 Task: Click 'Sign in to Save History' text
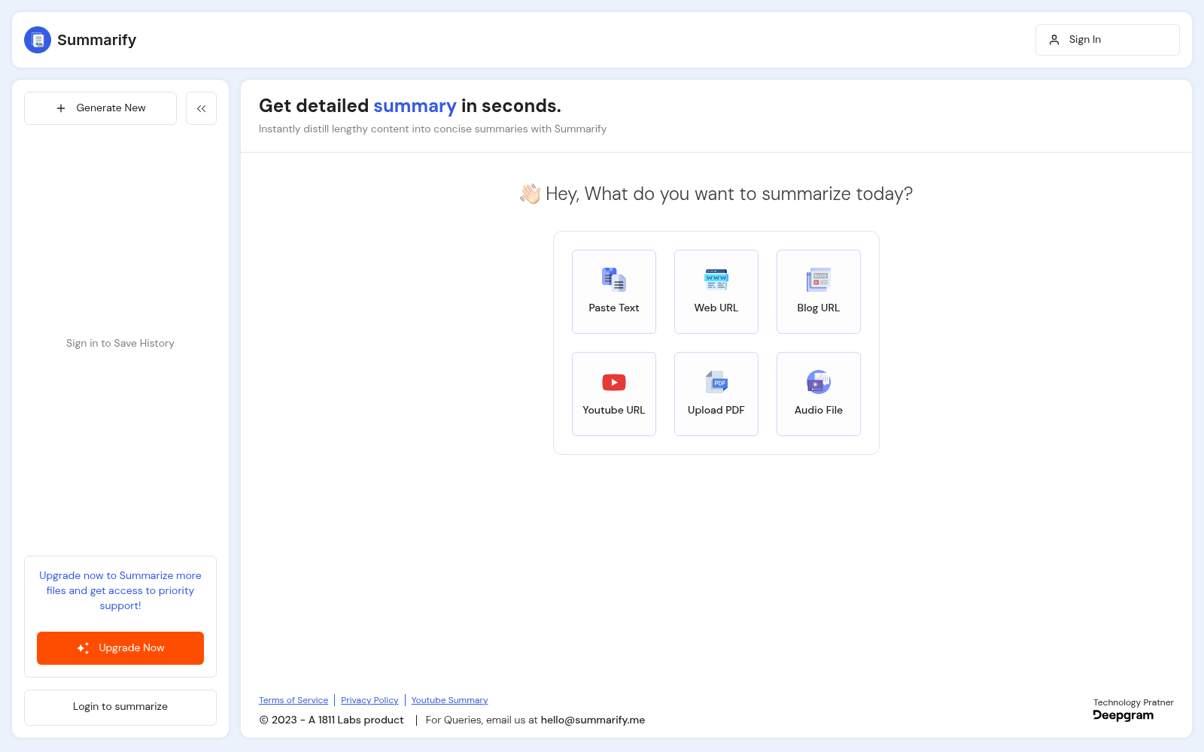click(120, 343)
